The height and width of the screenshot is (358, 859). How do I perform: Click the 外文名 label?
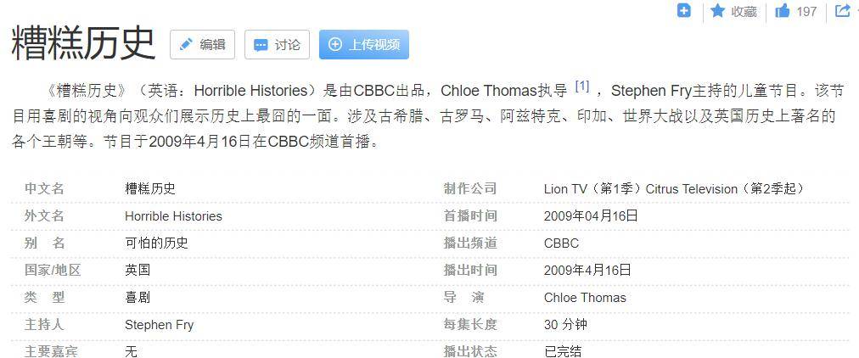(44, 215)
